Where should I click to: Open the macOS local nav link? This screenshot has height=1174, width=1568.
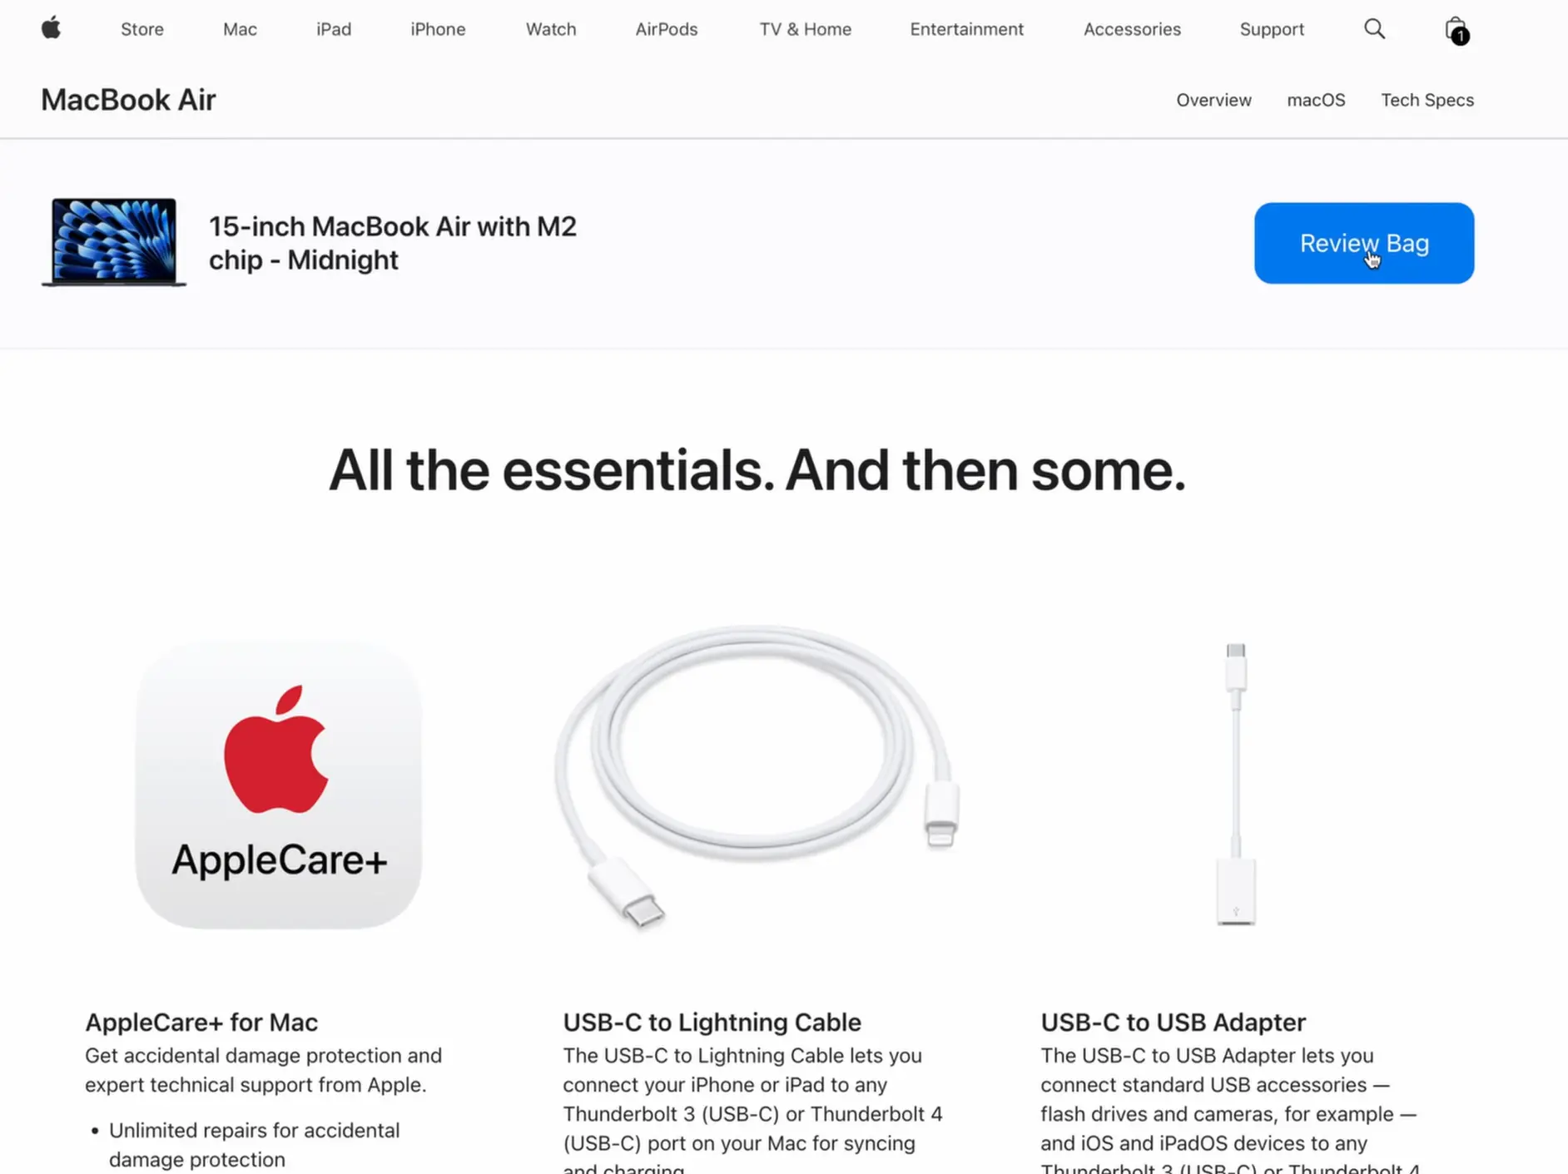point(1316,100)
